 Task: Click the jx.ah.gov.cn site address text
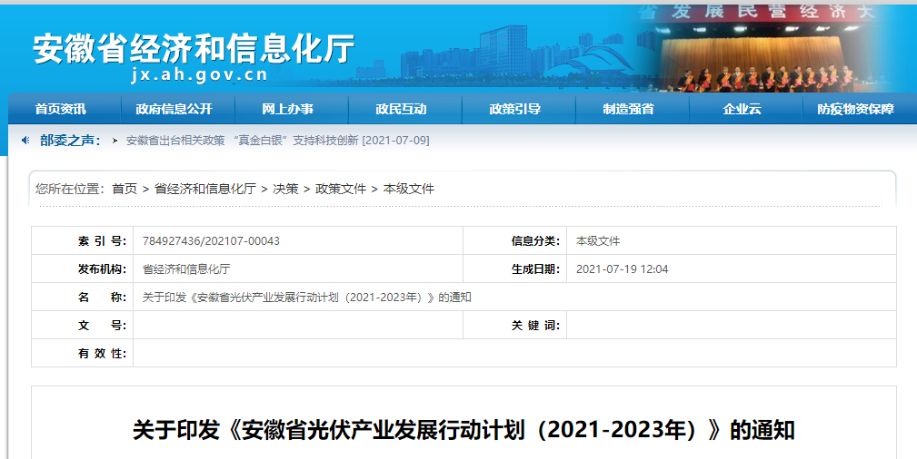click(x=200, y=75)
